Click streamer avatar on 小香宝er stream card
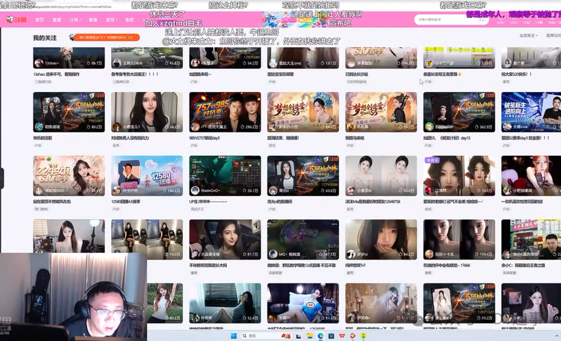 (x=351, y=190)
